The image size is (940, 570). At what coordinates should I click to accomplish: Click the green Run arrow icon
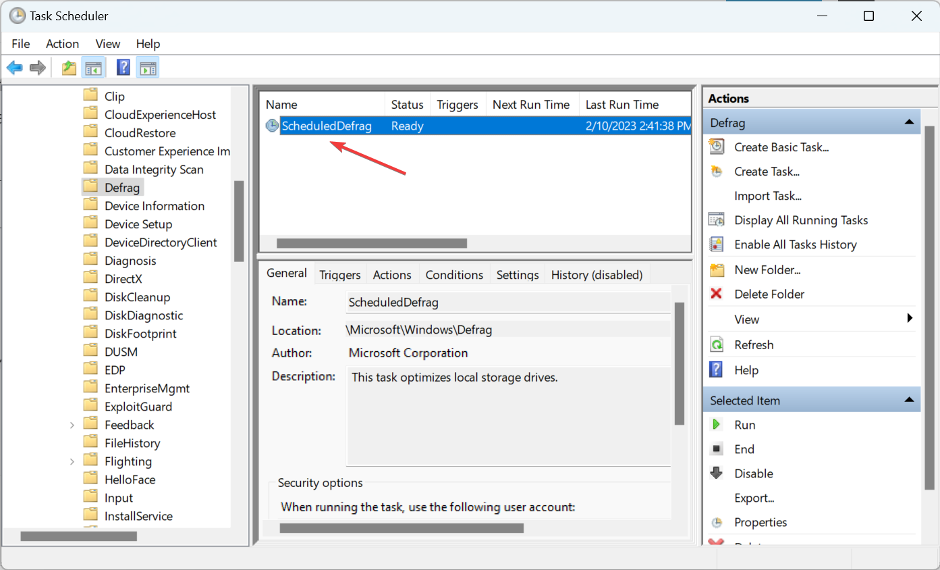717,425
